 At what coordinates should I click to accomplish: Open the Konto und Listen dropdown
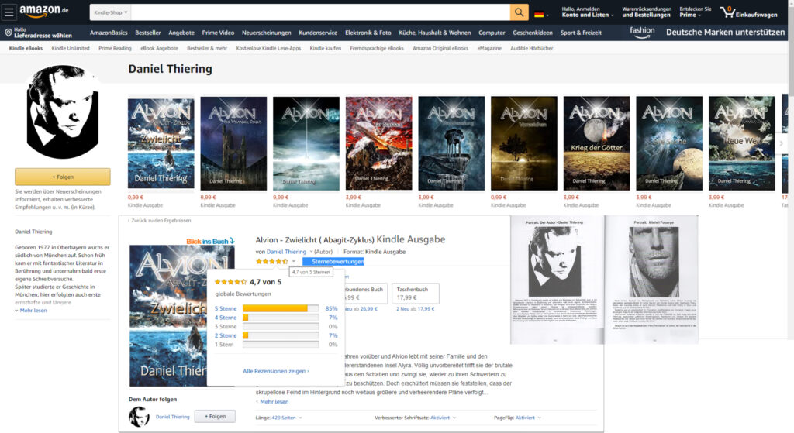(x=588, y=12)
